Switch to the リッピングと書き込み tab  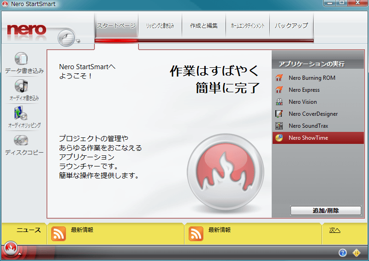tap(160, 25)
